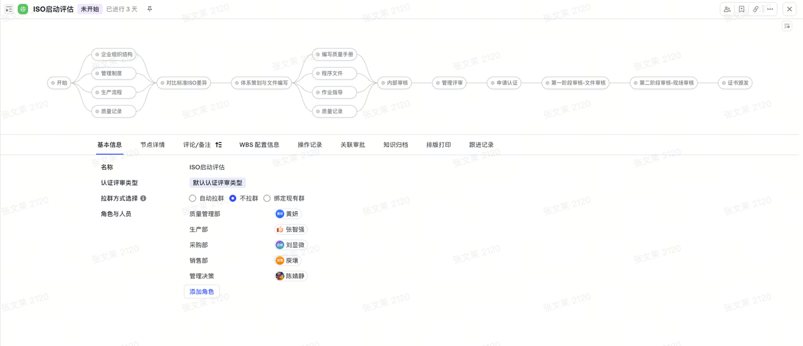Select the 编写质量手册 node
Image resolution: width=803 pixels, height=346 pixels.
[334, 55]
